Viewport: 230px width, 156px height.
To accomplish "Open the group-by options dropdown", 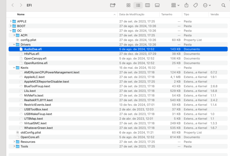I will point(175,5).
